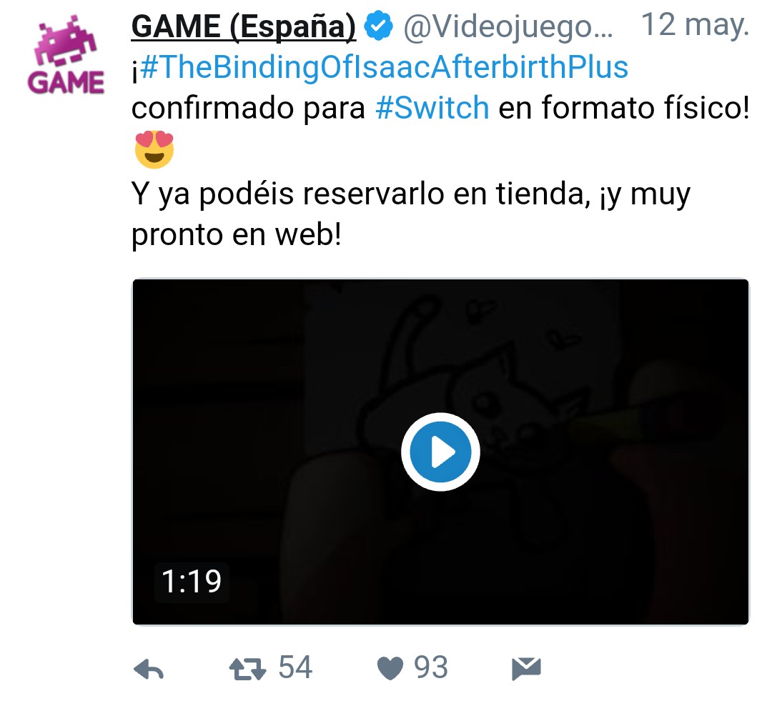
Task: Click the 1:19 video duration badge
Action: (x=192, y=582)
